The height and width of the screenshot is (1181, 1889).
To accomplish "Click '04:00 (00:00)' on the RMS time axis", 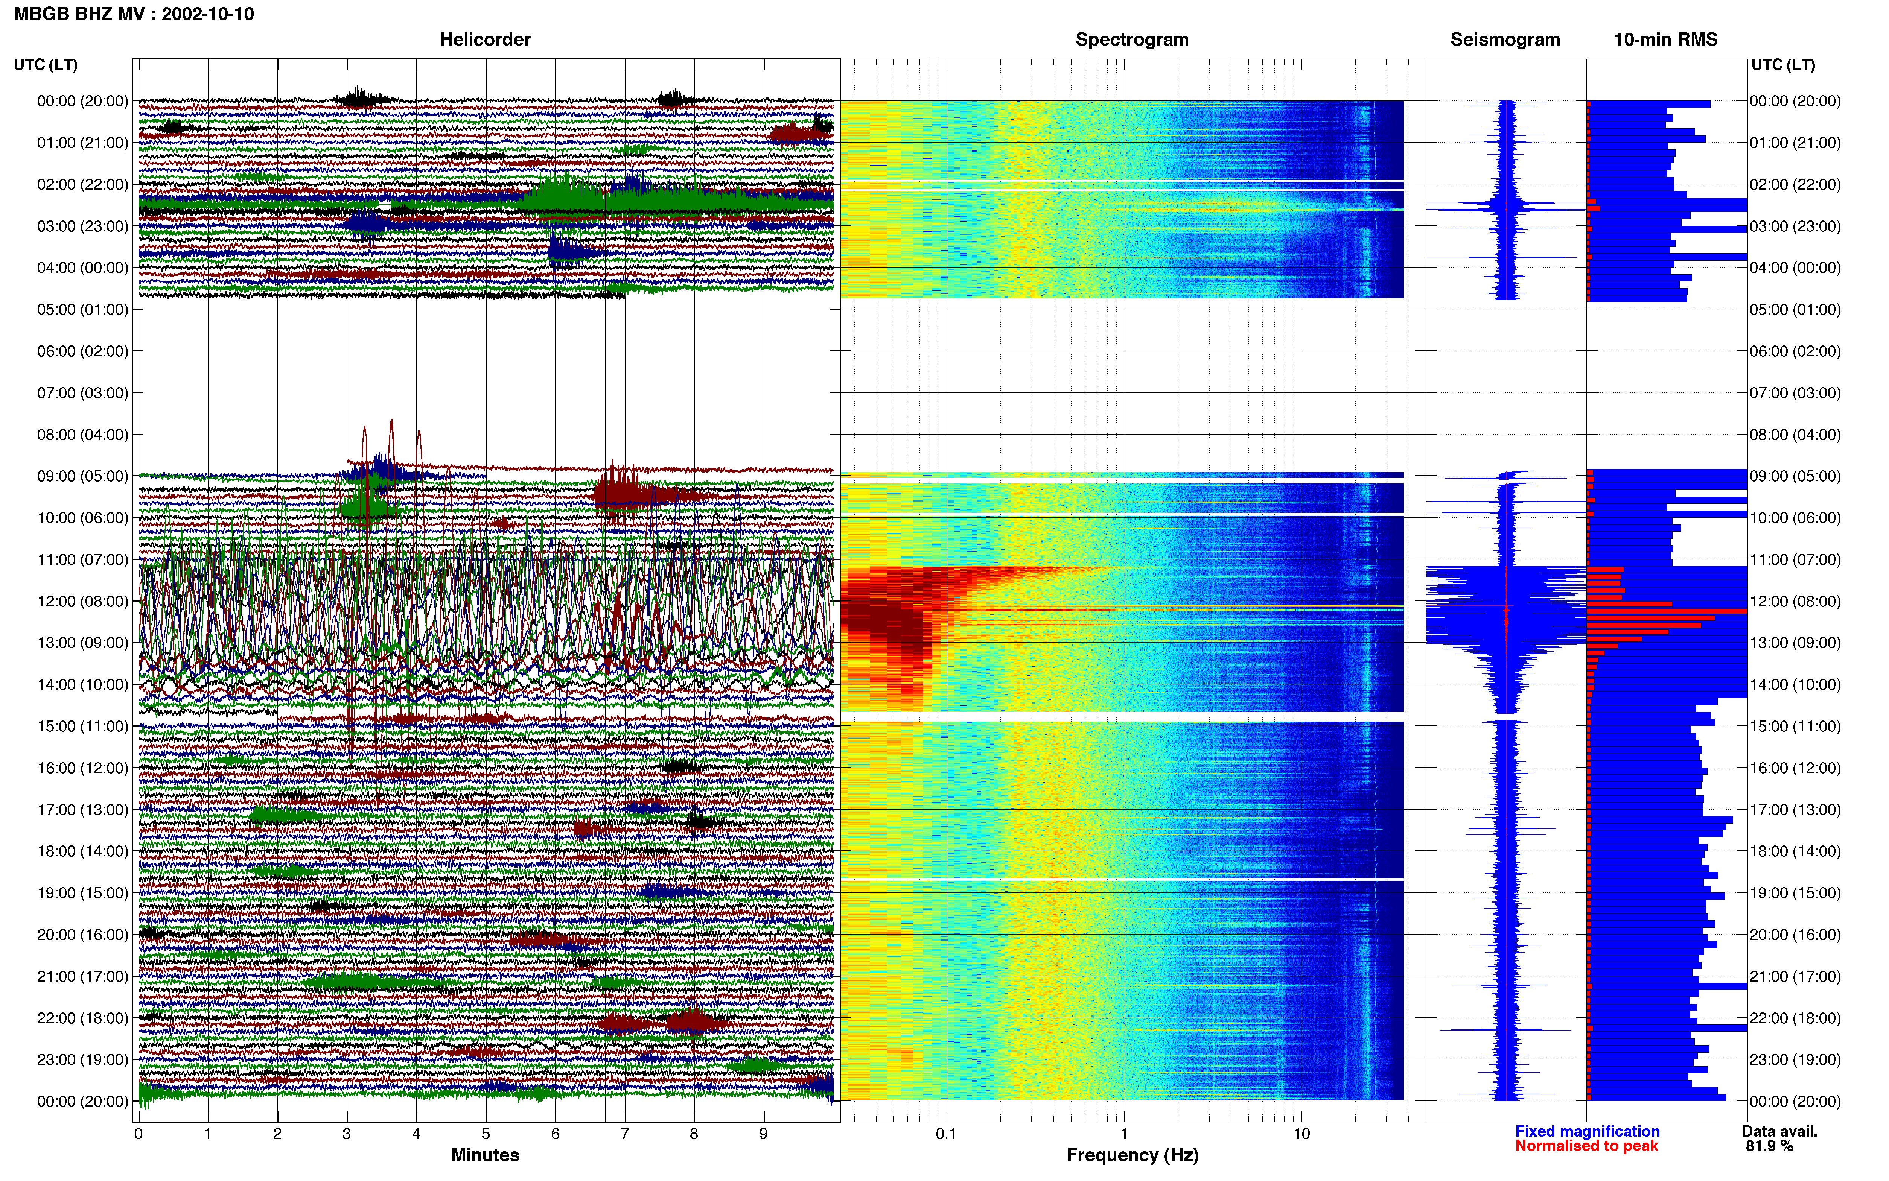I will [1795, 268].
